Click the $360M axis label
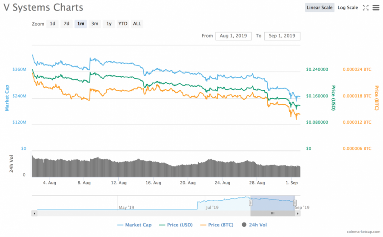 pyautogui.click(x=19, y=69)
